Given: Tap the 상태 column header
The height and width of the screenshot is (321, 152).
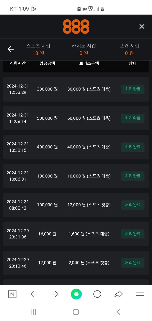Looking at the screenshot, I should tap(132, 64).
